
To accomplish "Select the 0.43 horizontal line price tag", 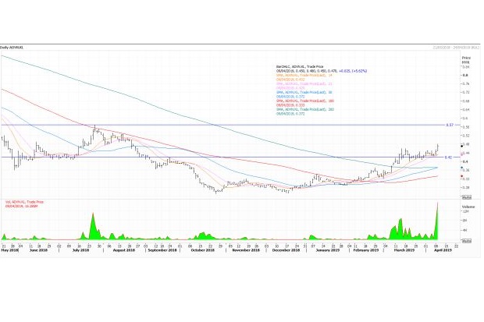I will [x=449, y=157].
